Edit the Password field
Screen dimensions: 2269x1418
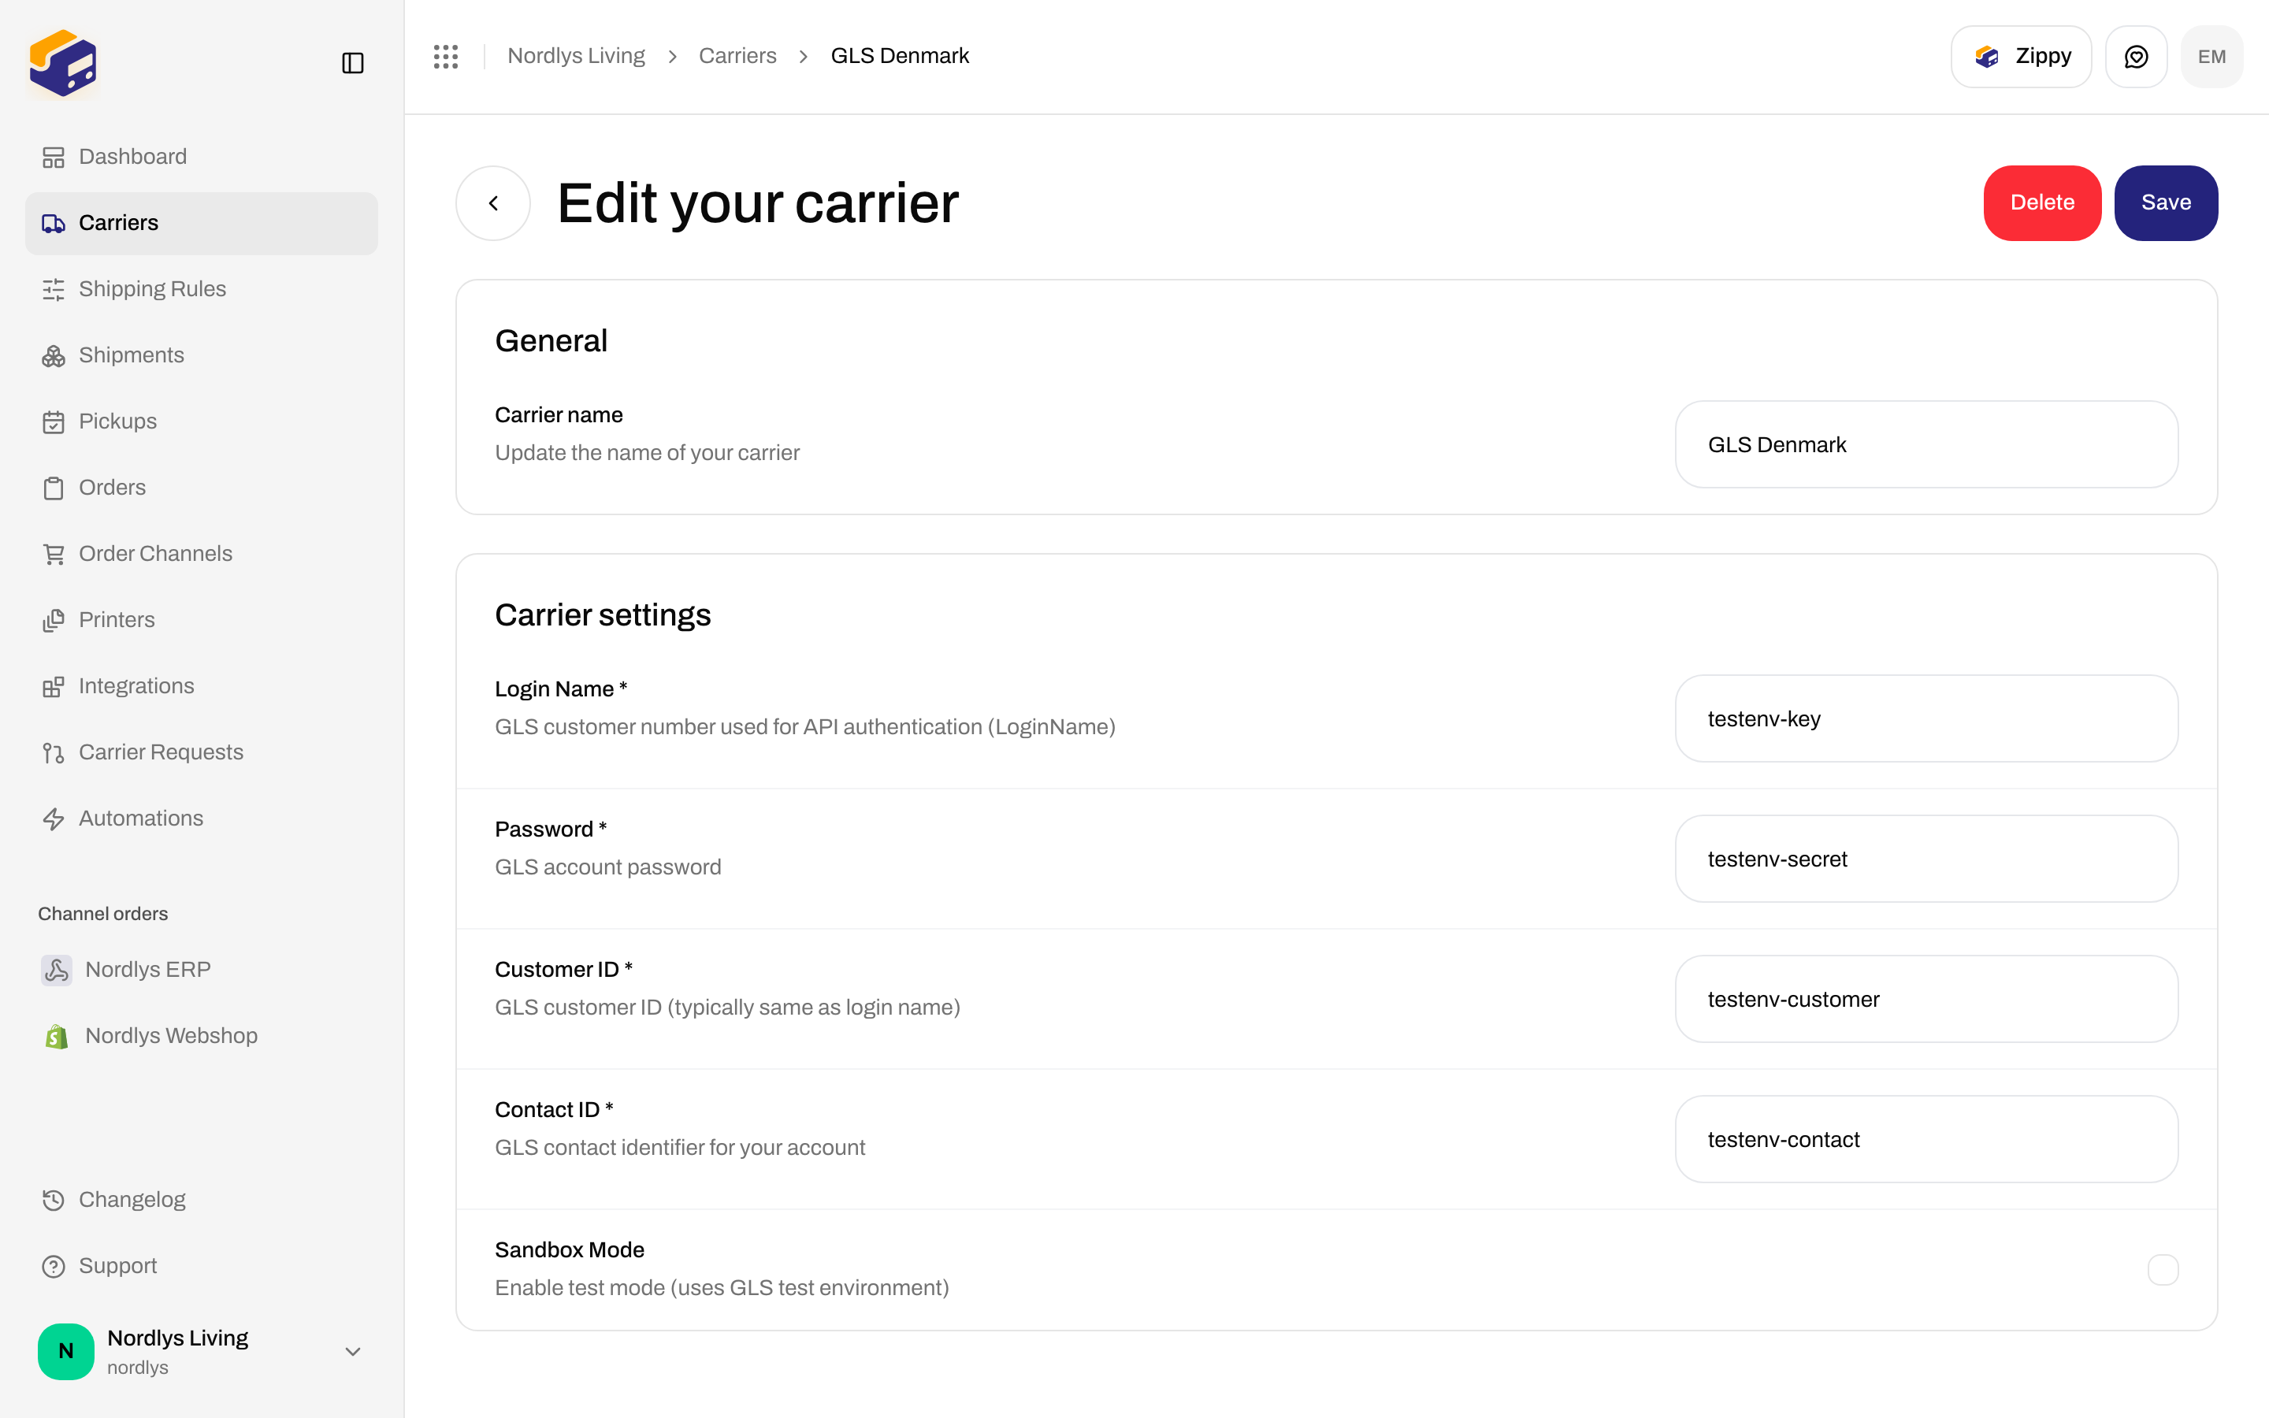coord(1925,859)
